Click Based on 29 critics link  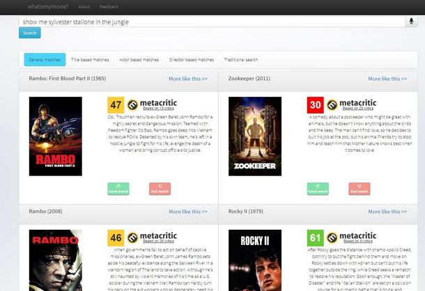click(x=358, y=109)
